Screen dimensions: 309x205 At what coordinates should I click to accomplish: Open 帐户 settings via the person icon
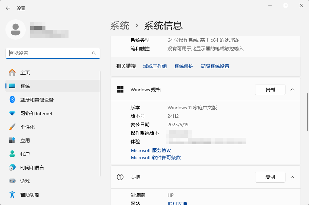pos(12,154)
